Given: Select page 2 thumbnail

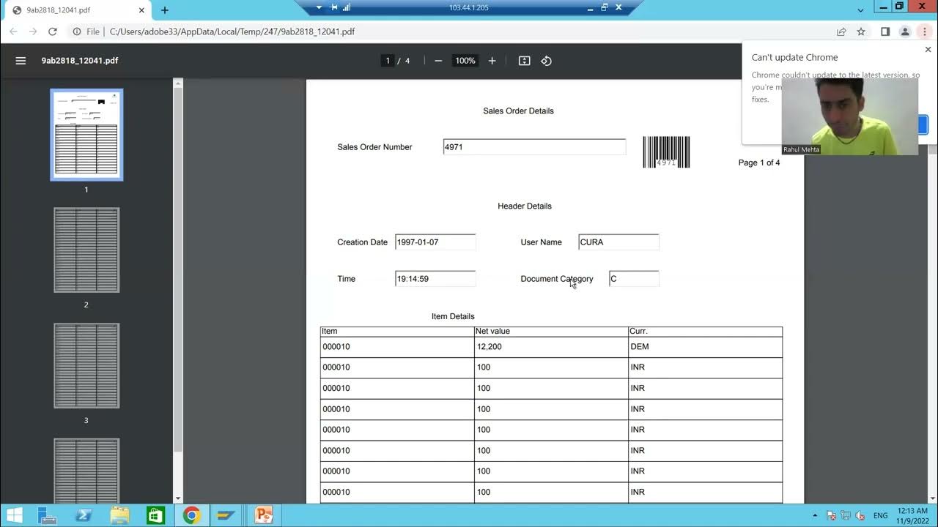Looking at the screenshot, I should tap(86, 250).
